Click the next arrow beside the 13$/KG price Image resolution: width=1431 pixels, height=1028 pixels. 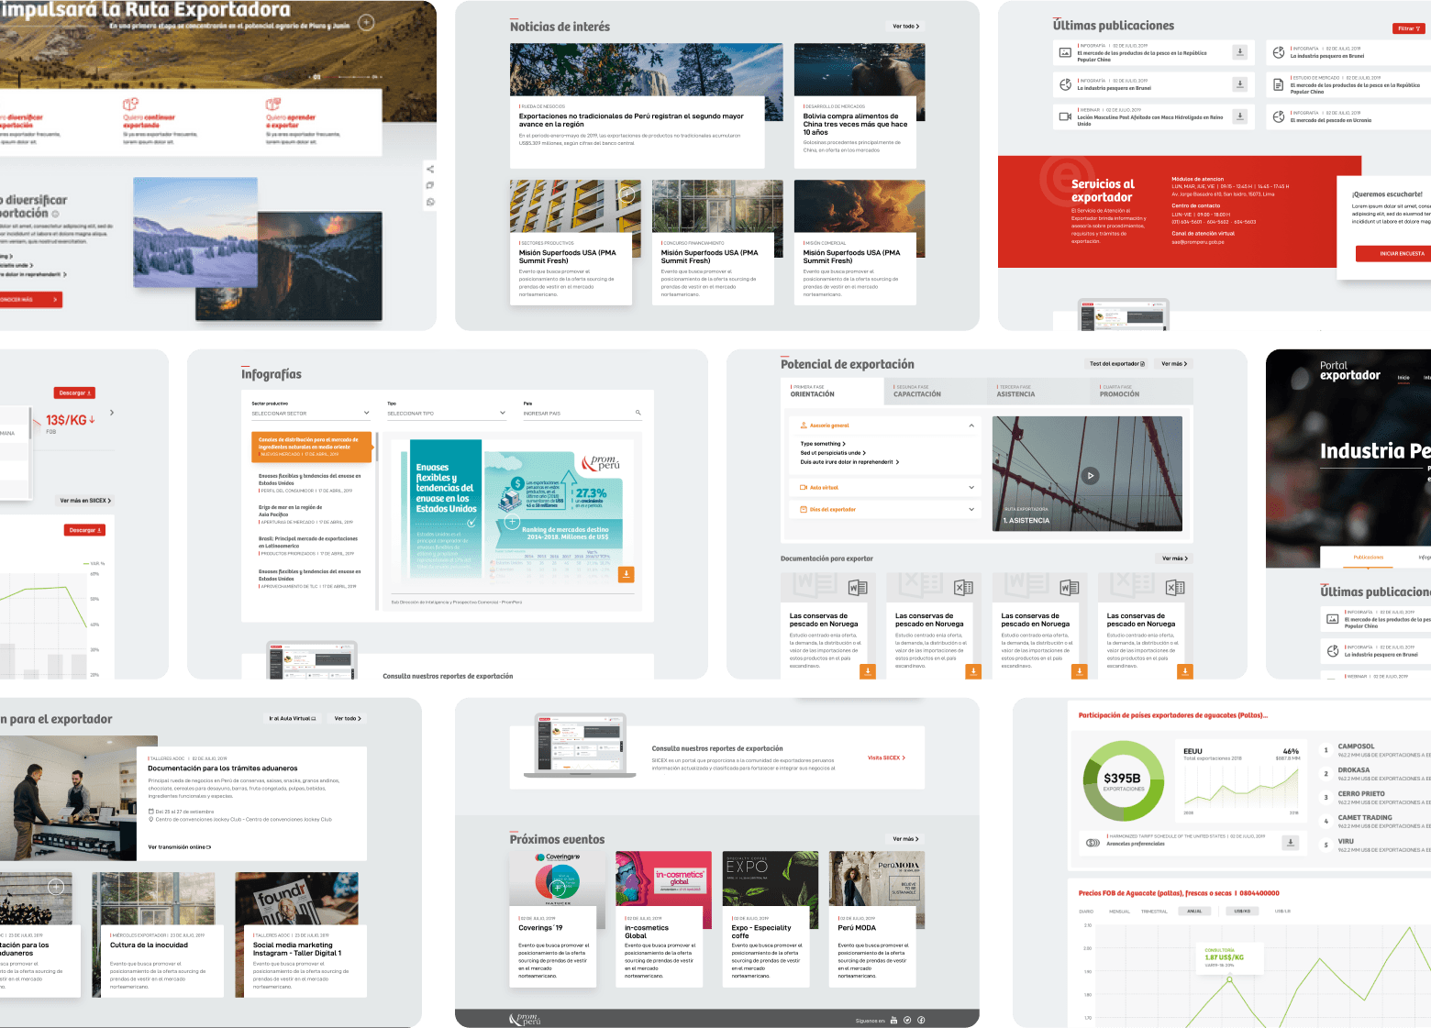112,413
